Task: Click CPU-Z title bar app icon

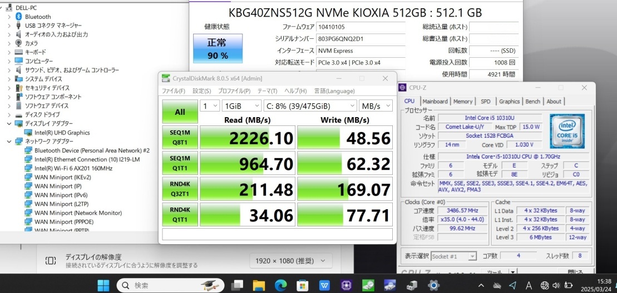Action: tap(403, 88)
